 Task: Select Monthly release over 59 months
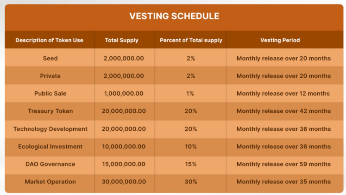283,164
